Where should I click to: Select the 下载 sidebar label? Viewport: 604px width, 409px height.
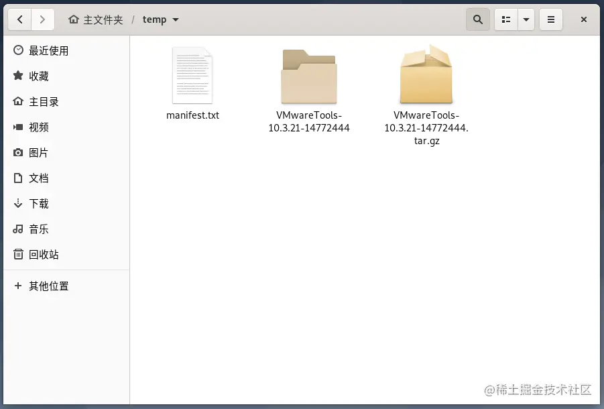tap(39, 203)
